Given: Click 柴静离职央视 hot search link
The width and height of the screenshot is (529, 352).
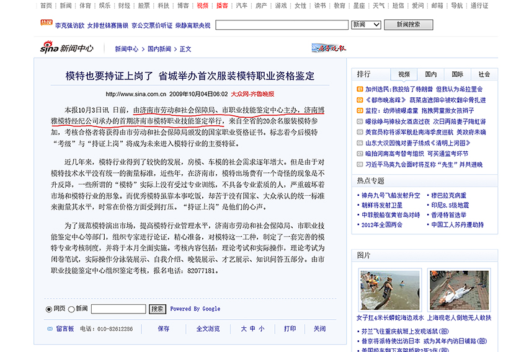Looking at the screenshot, I should pyautogui.click(x=193, y=25).
